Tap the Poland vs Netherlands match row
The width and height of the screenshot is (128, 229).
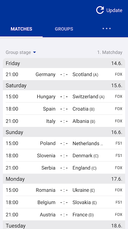pyautogui.click(x=64, y=143)
